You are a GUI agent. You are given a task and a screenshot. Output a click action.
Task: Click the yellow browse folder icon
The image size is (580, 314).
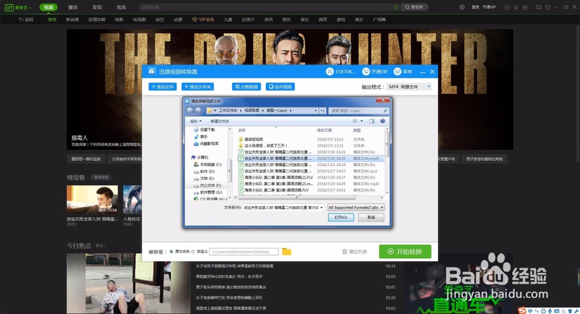point(287,251)
